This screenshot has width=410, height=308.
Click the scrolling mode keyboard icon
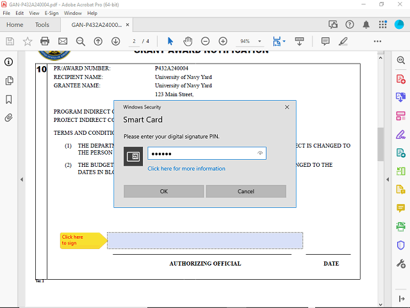click(x=299, y=41)
